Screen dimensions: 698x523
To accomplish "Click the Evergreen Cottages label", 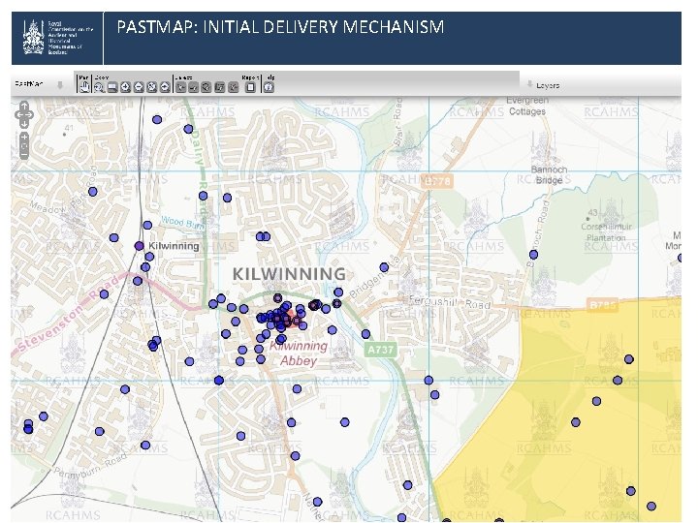I will (x=527, y=106).
